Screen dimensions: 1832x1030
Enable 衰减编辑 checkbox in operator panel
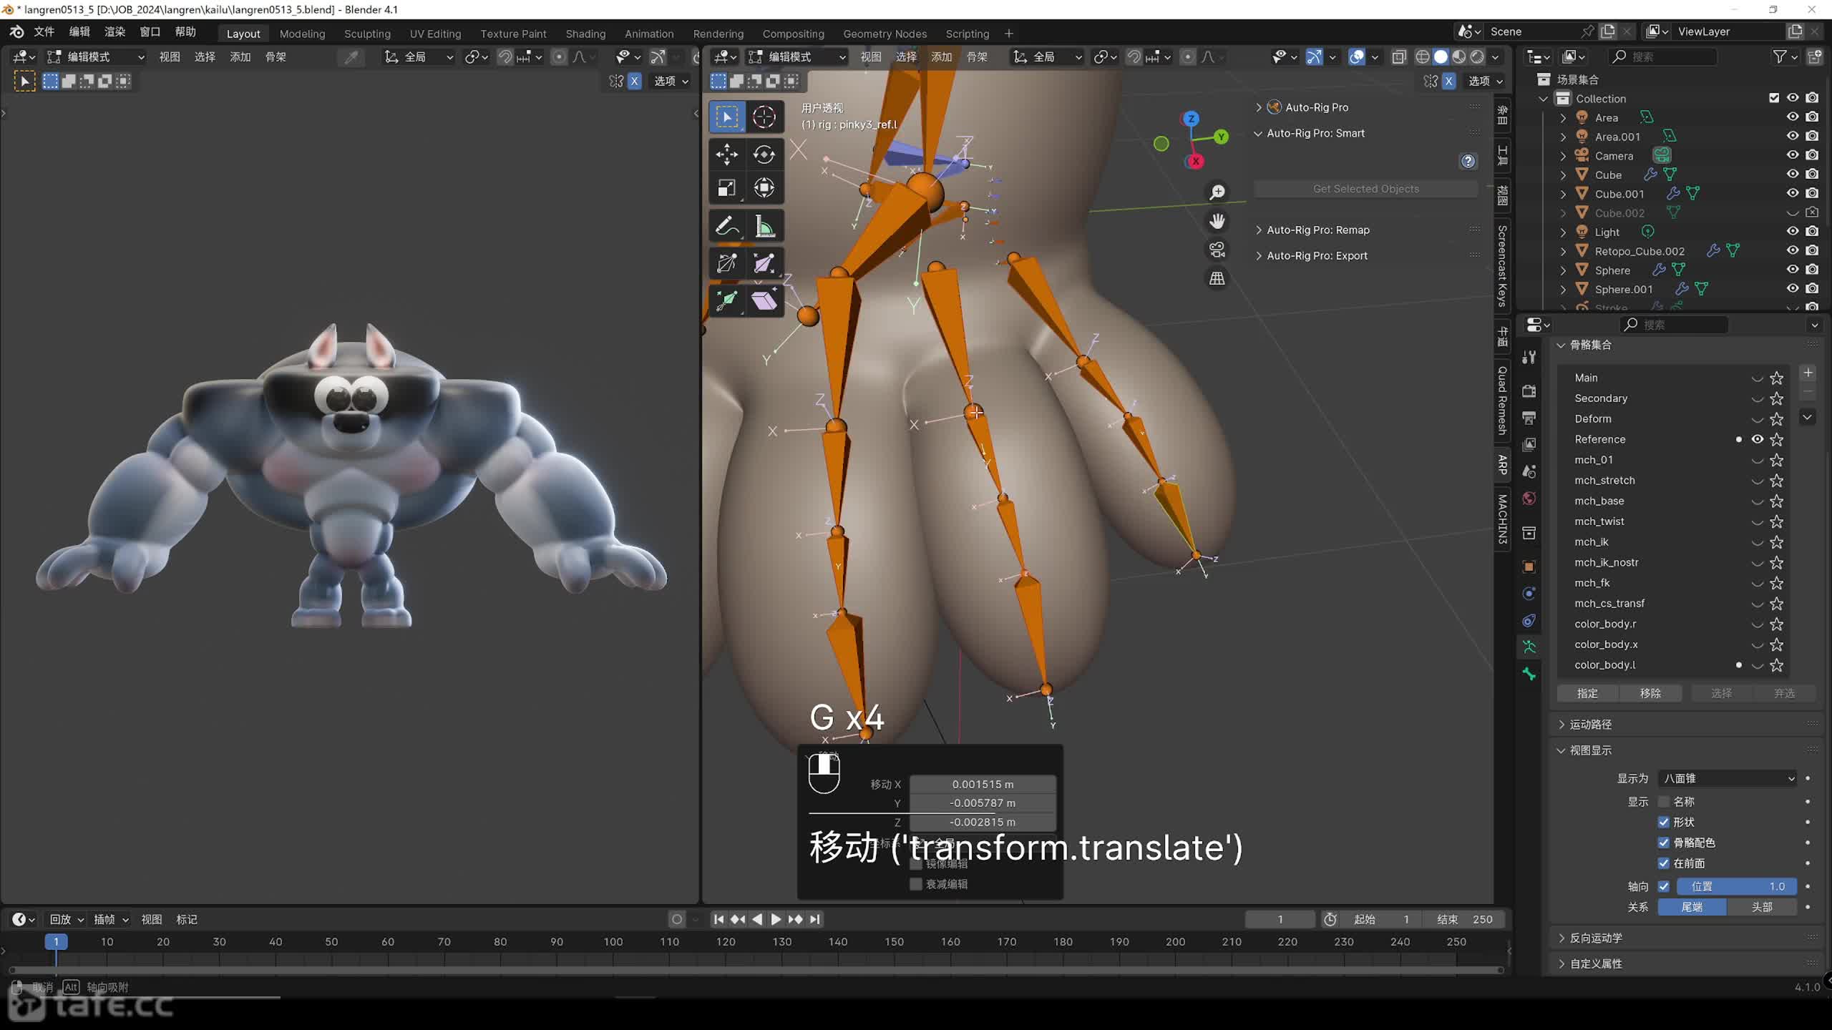point(916,884)
